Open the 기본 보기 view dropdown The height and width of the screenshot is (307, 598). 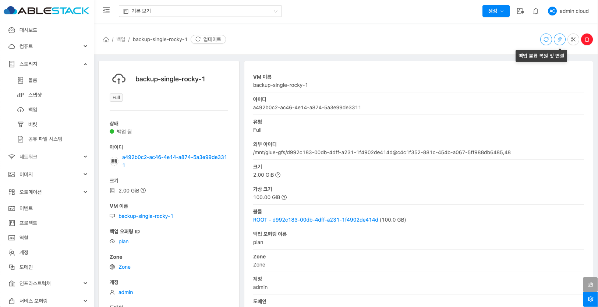click(200, 11)
